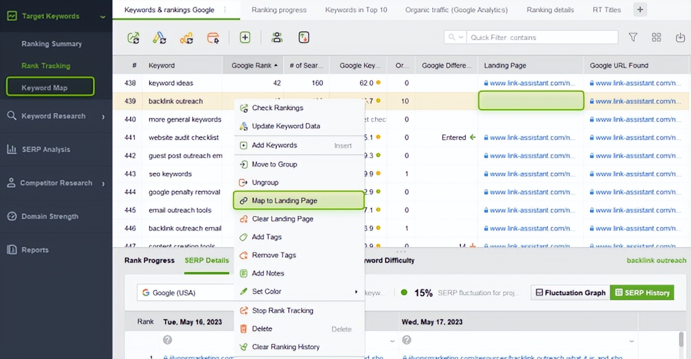This screenshot has height=359, width=691.
Task: Expand Keyword Research in sidebar
Action: coord(103,116)
